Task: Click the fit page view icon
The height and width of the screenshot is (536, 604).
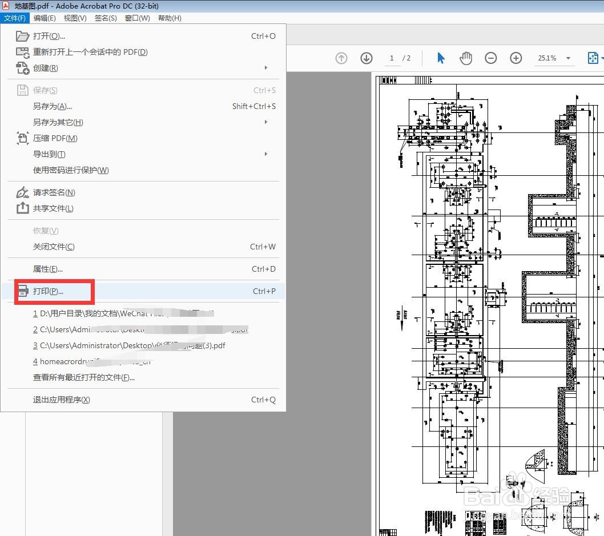Action: (x=593, y=58)
